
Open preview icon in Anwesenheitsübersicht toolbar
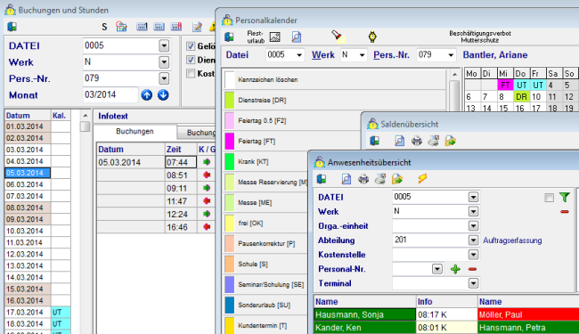click(x=347, y=179)
